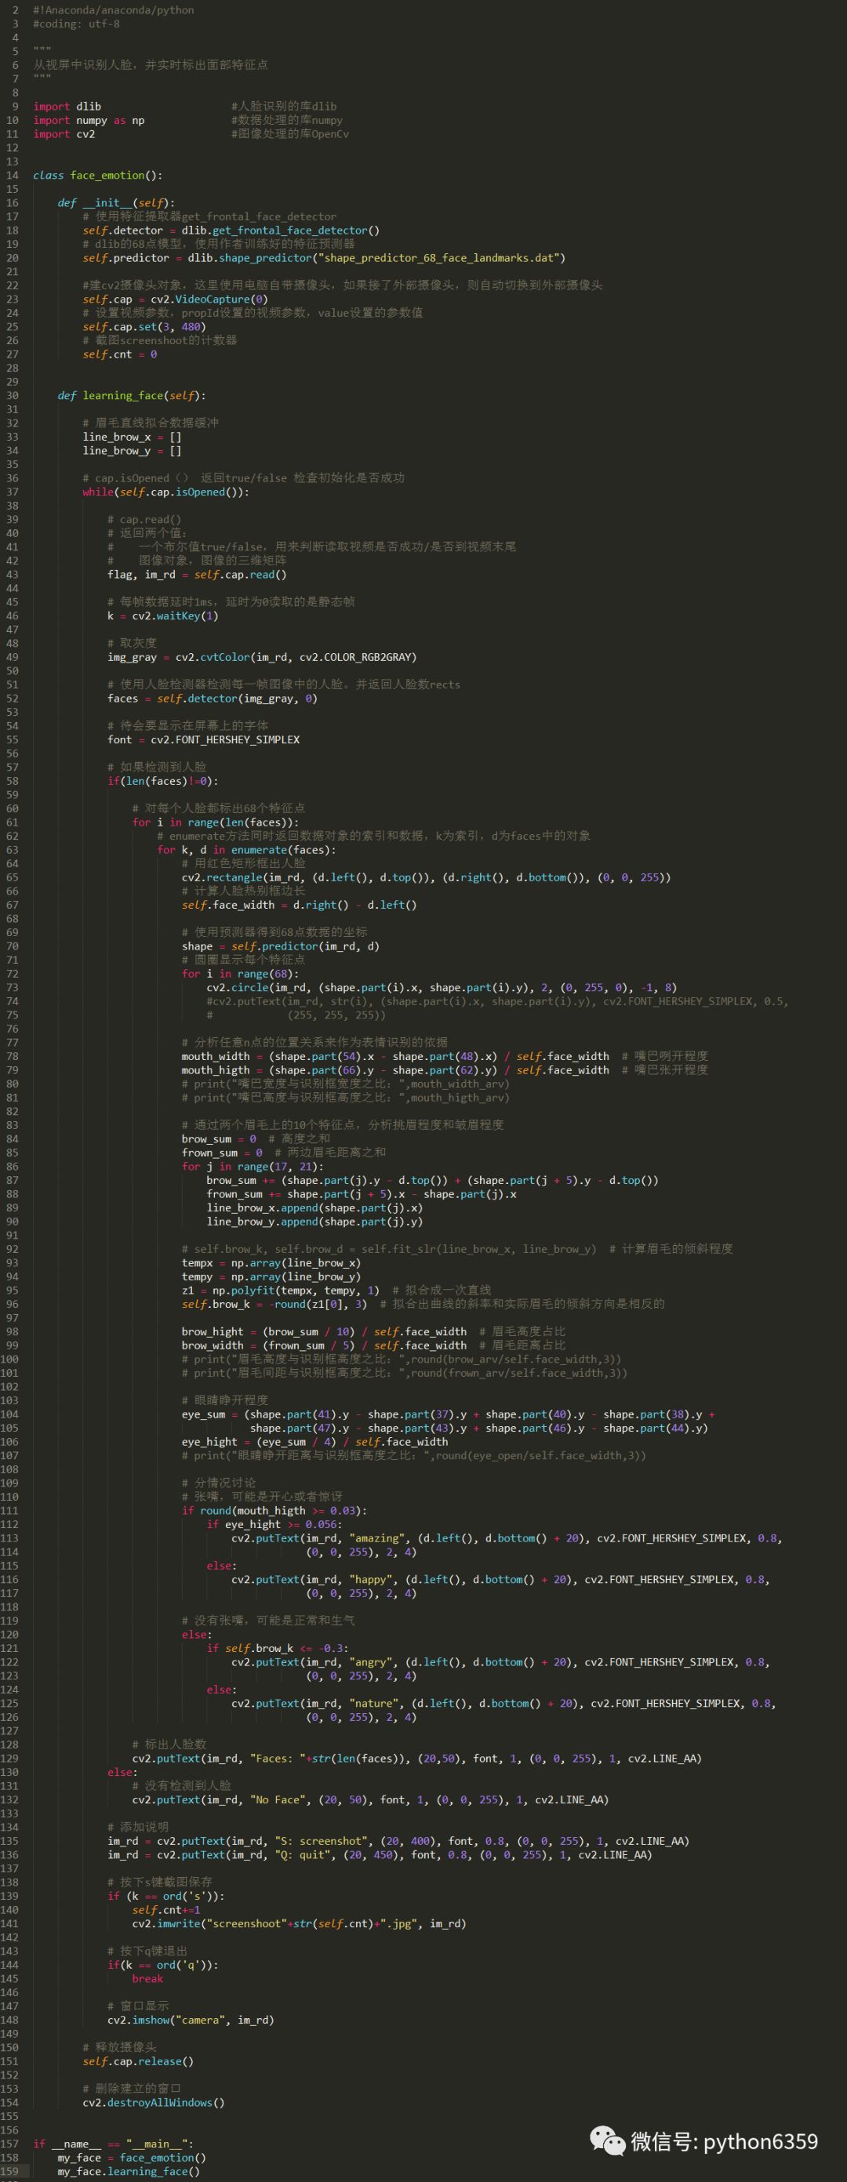This screenshot has height=2182, width=847.
Task: Click the 'line_brow_y = []' assignment
Action: (x=132, y=451)
